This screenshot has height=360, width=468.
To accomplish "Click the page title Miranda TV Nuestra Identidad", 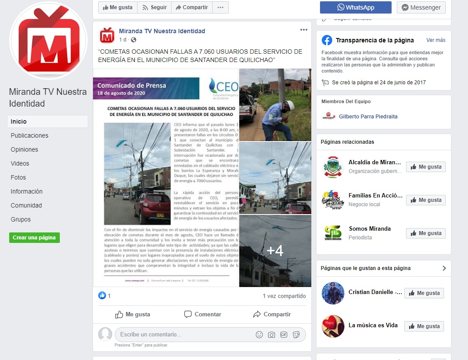I will pos(48,97).
